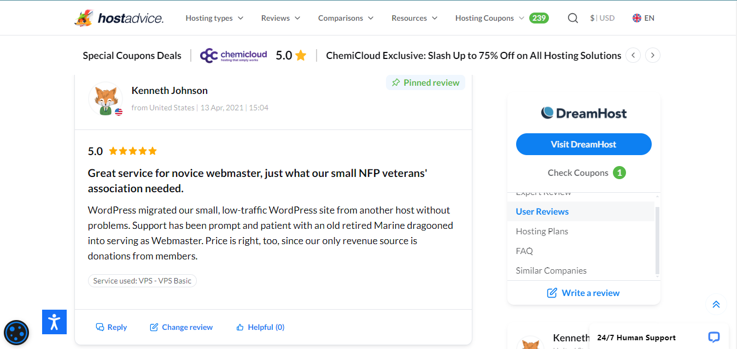This screenshot has width=737, height=349.
Task: Click the HostAdvice logo
Action: pos(119,18)
